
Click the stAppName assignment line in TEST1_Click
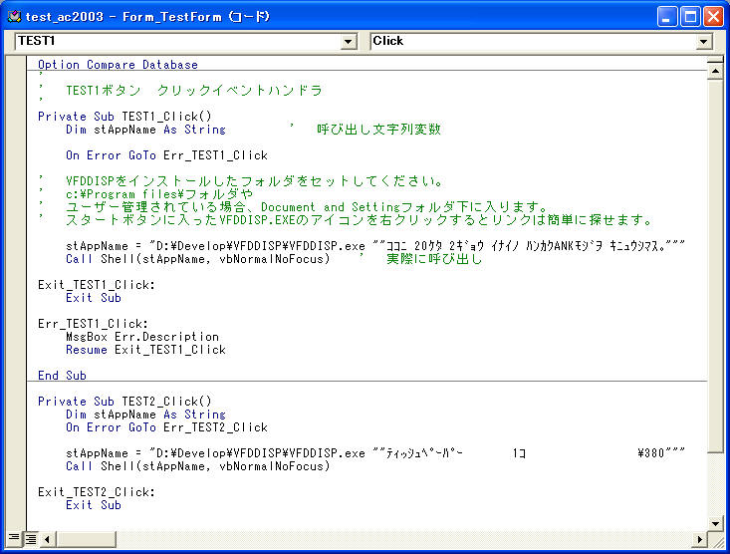click(x=375, y=245)
